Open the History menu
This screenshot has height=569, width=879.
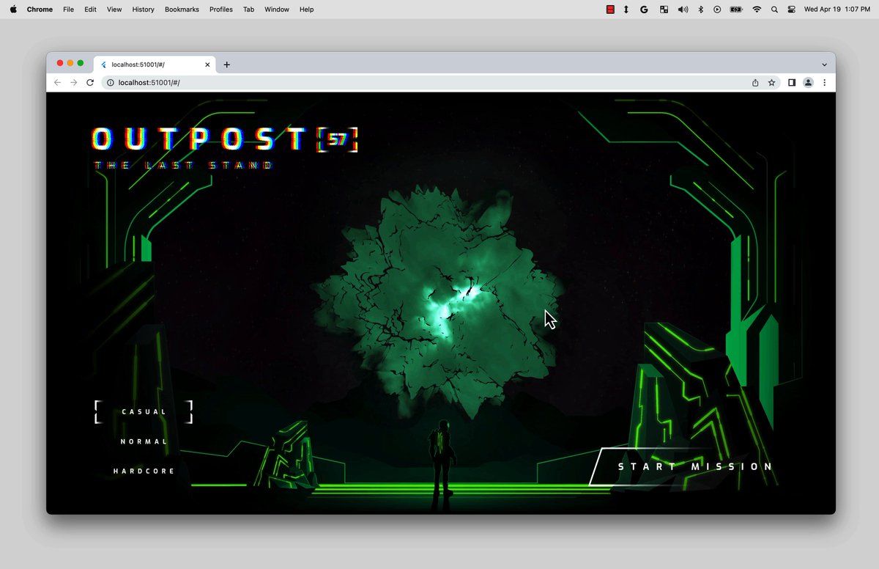[144, 10]
